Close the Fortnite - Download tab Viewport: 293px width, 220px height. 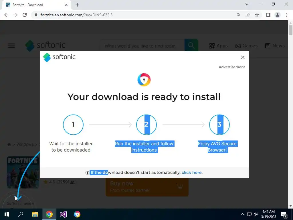click(x=66, y=5)
